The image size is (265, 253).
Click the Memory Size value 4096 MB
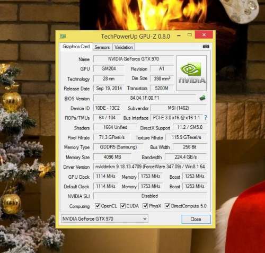pos(112,157)
